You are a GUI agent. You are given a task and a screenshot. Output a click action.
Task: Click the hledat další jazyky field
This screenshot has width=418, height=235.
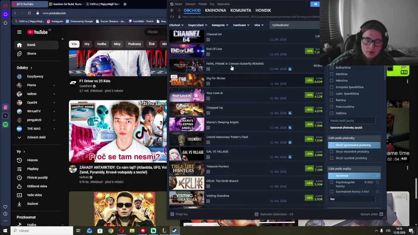coord(352,121)
